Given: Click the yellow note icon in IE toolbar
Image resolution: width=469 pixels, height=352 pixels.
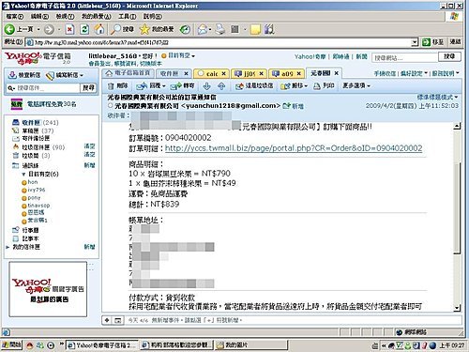Looking at the screenshot, I should (255, 30).
